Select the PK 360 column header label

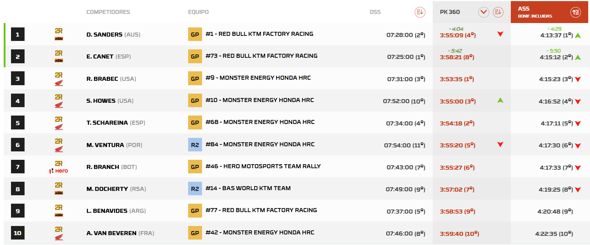450,12
